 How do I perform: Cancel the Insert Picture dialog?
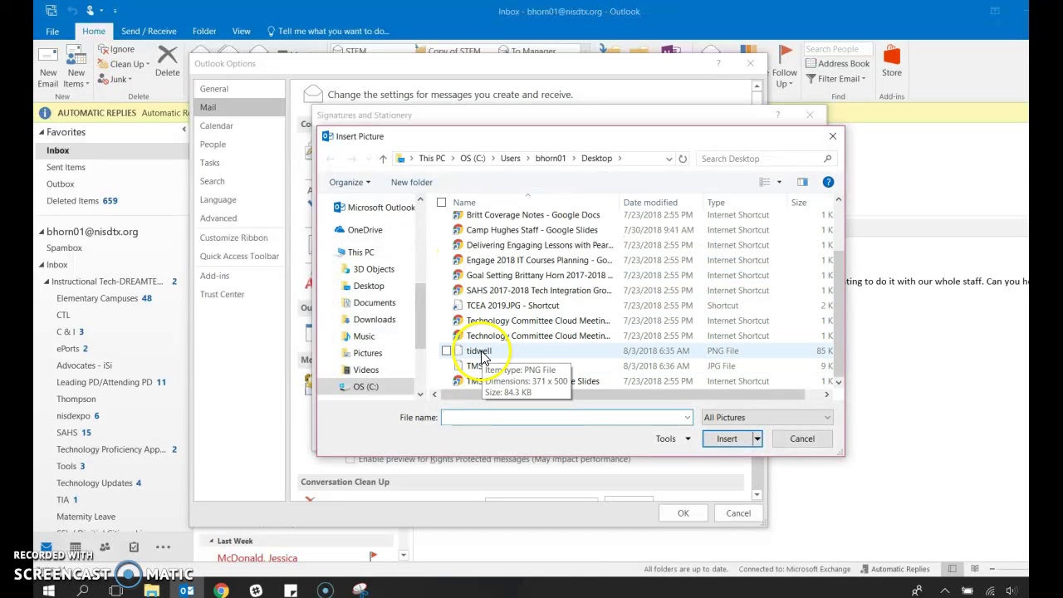(802, 439)
